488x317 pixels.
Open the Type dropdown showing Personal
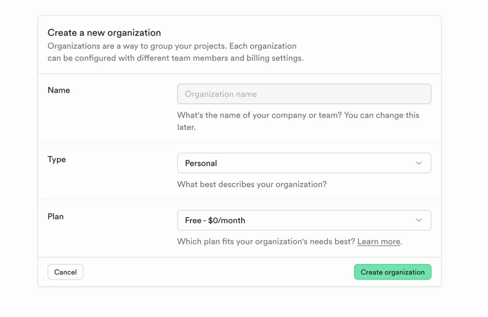[x=304, y=163]
